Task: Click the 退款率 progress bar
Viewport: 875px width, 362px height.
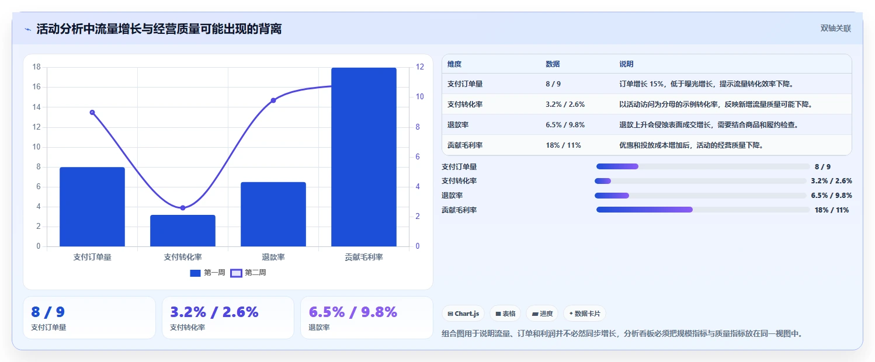Action: pos(700,196)
